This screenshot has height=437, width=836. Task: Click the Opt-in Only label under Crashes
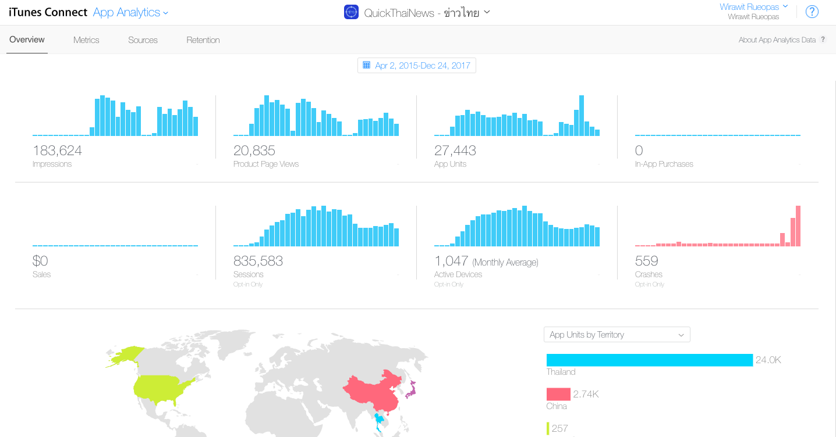650,284
